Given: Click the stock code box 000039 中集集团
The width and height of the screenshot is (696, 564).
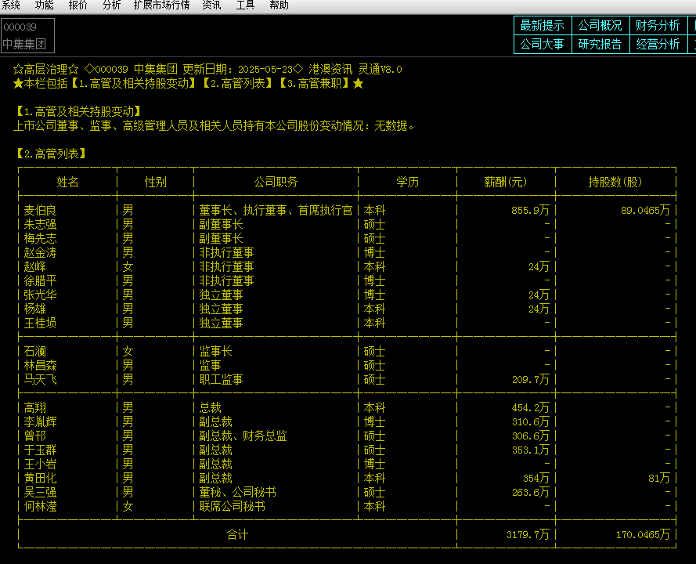Looking at the screenshot, I should click(x=27, y=35).
